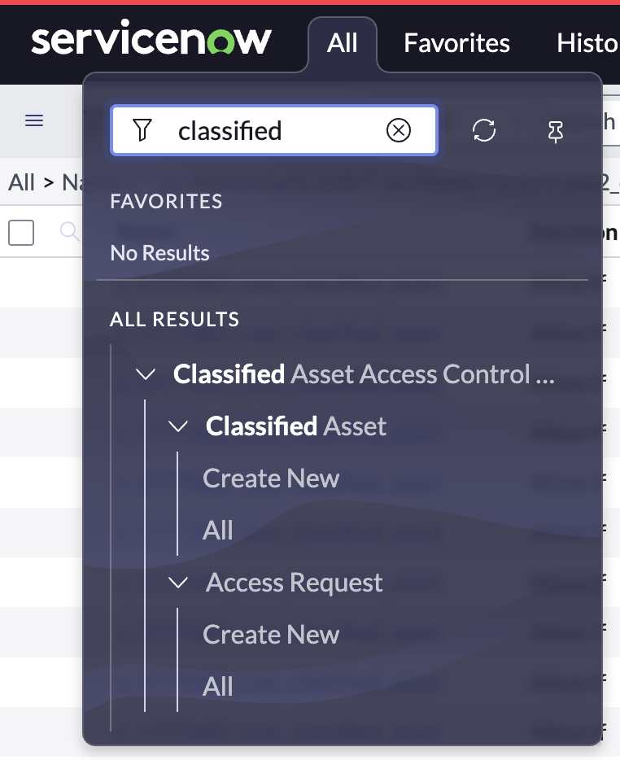Clear the search text with the X icon
This screenshot has height=760, width=620.
pos(398,130)
